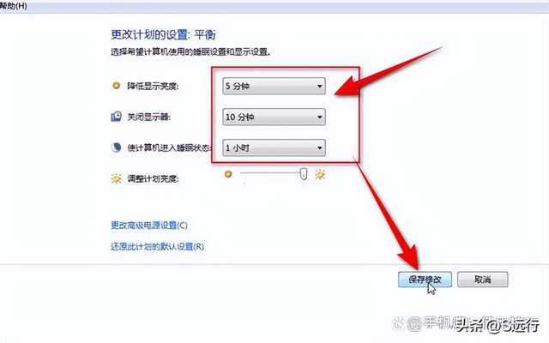Click 还原此计划的默认设置(R) link
The height and width of the screenshot is (343, 549).
click(158, 246)
